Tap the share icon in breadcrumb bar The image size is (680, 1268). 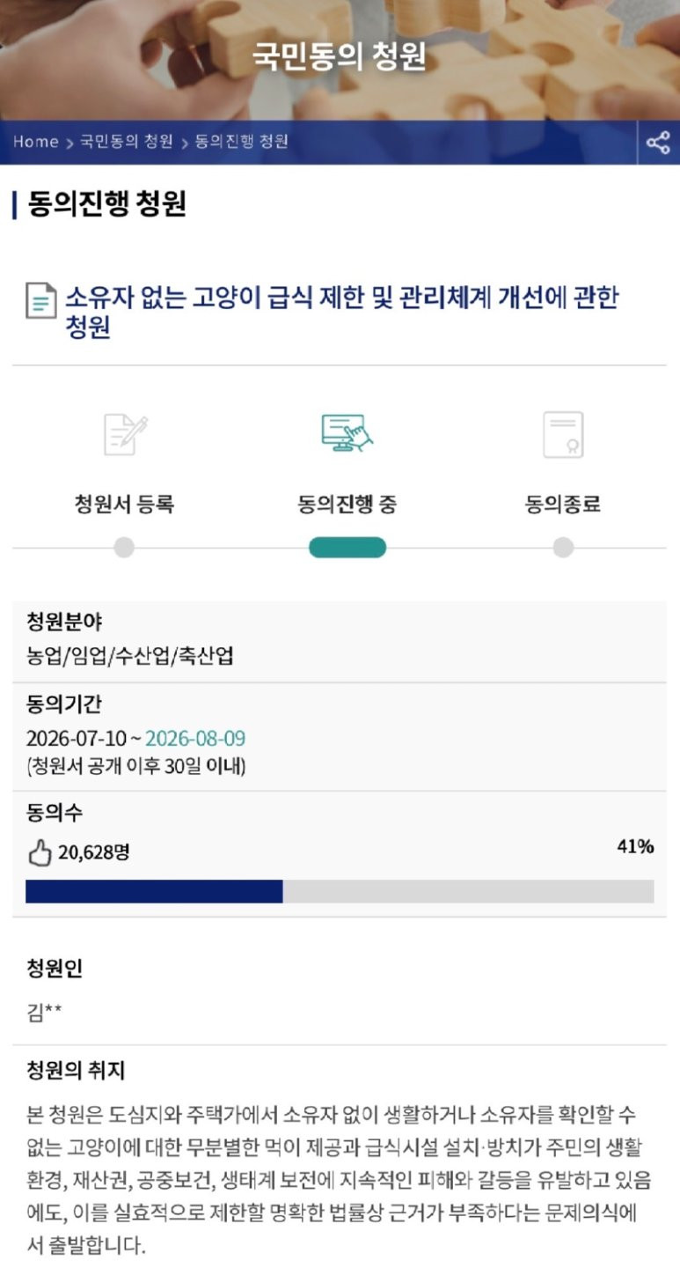point(658,143)
